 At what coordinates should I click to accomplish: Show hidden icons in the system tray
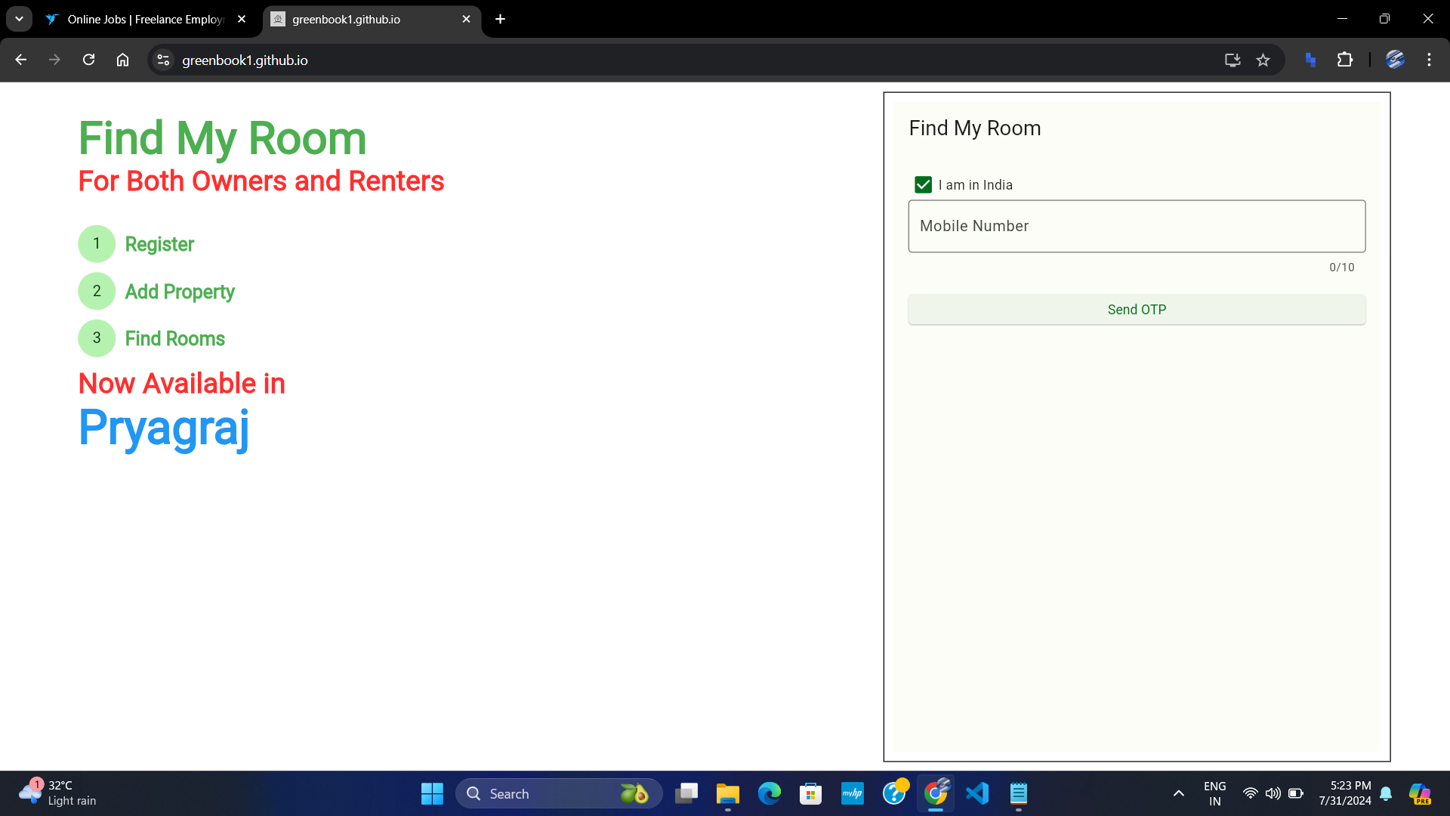(x=1178, y=793)
